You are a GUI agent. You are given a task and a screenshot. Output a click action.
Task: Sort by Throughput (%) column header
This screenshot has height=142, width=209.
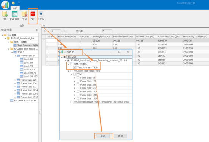102,37
